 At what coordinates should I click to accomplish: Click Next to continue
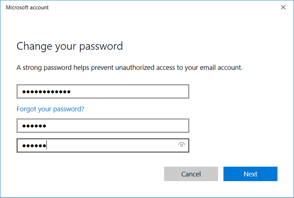point(250,174)
